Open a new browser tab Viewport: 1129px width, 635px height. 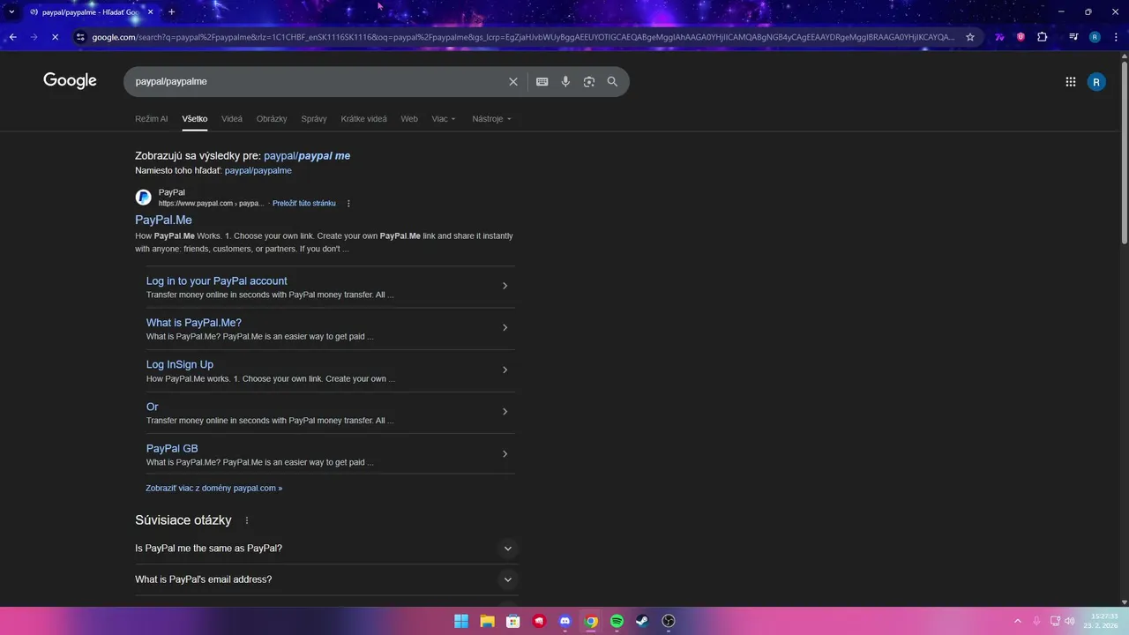click(171, 11)
